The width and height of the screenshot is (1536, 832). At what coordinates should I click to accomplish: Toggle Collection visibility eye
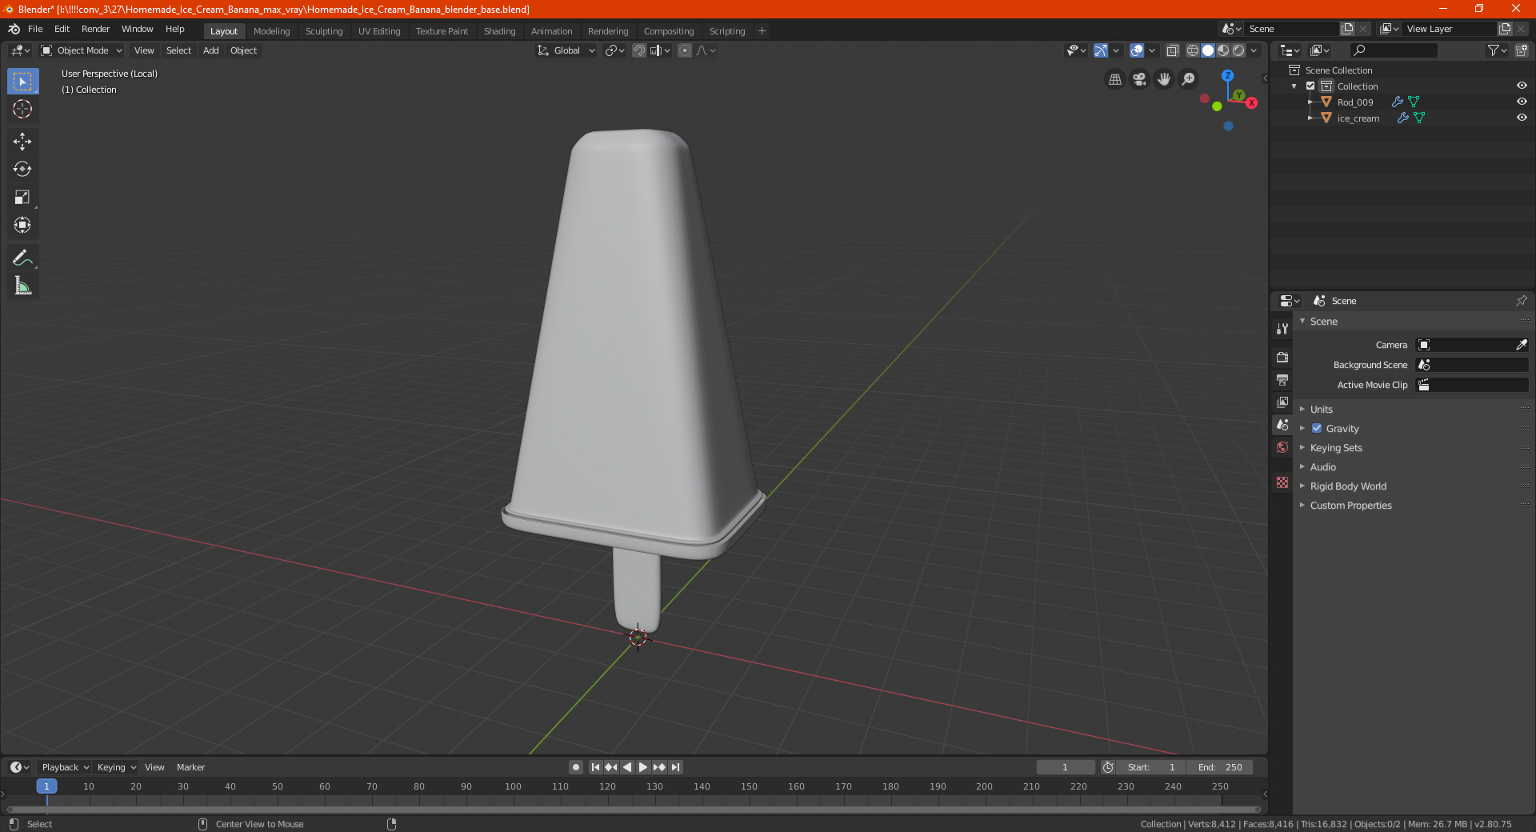click(x=1522, y=86)
